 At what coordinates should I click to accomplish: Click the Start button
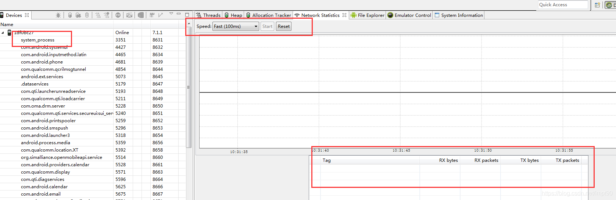pos(268,26)
